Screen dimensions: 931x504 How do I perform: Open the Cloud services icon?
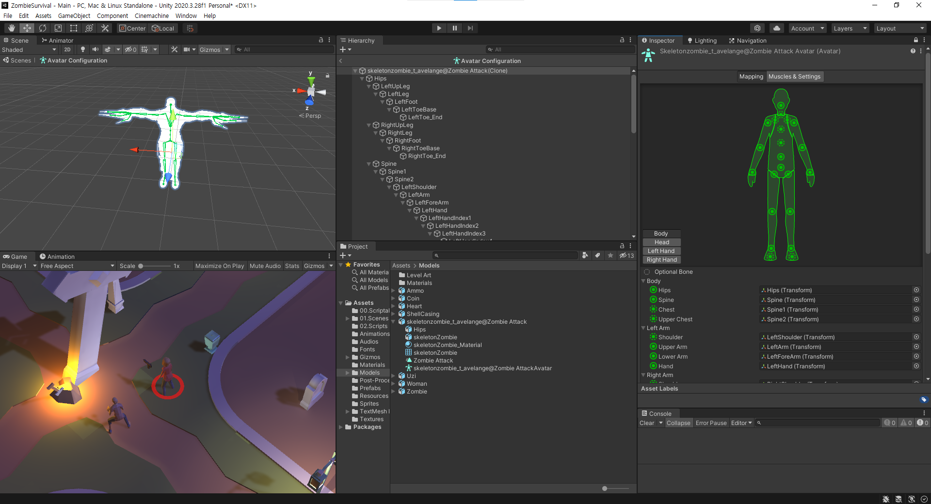click(x=777, y=28)
